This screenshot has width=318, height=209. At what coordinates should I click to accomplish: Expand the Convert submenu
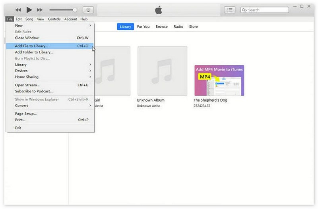tap(50, 105)
